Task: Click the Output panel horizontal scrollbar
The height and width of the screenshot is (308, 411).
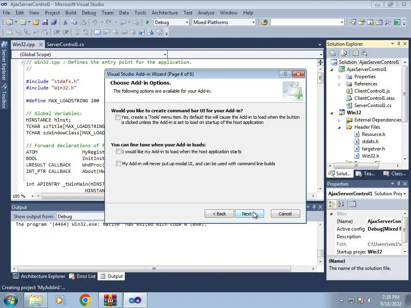Action: [x=154, y=269]
